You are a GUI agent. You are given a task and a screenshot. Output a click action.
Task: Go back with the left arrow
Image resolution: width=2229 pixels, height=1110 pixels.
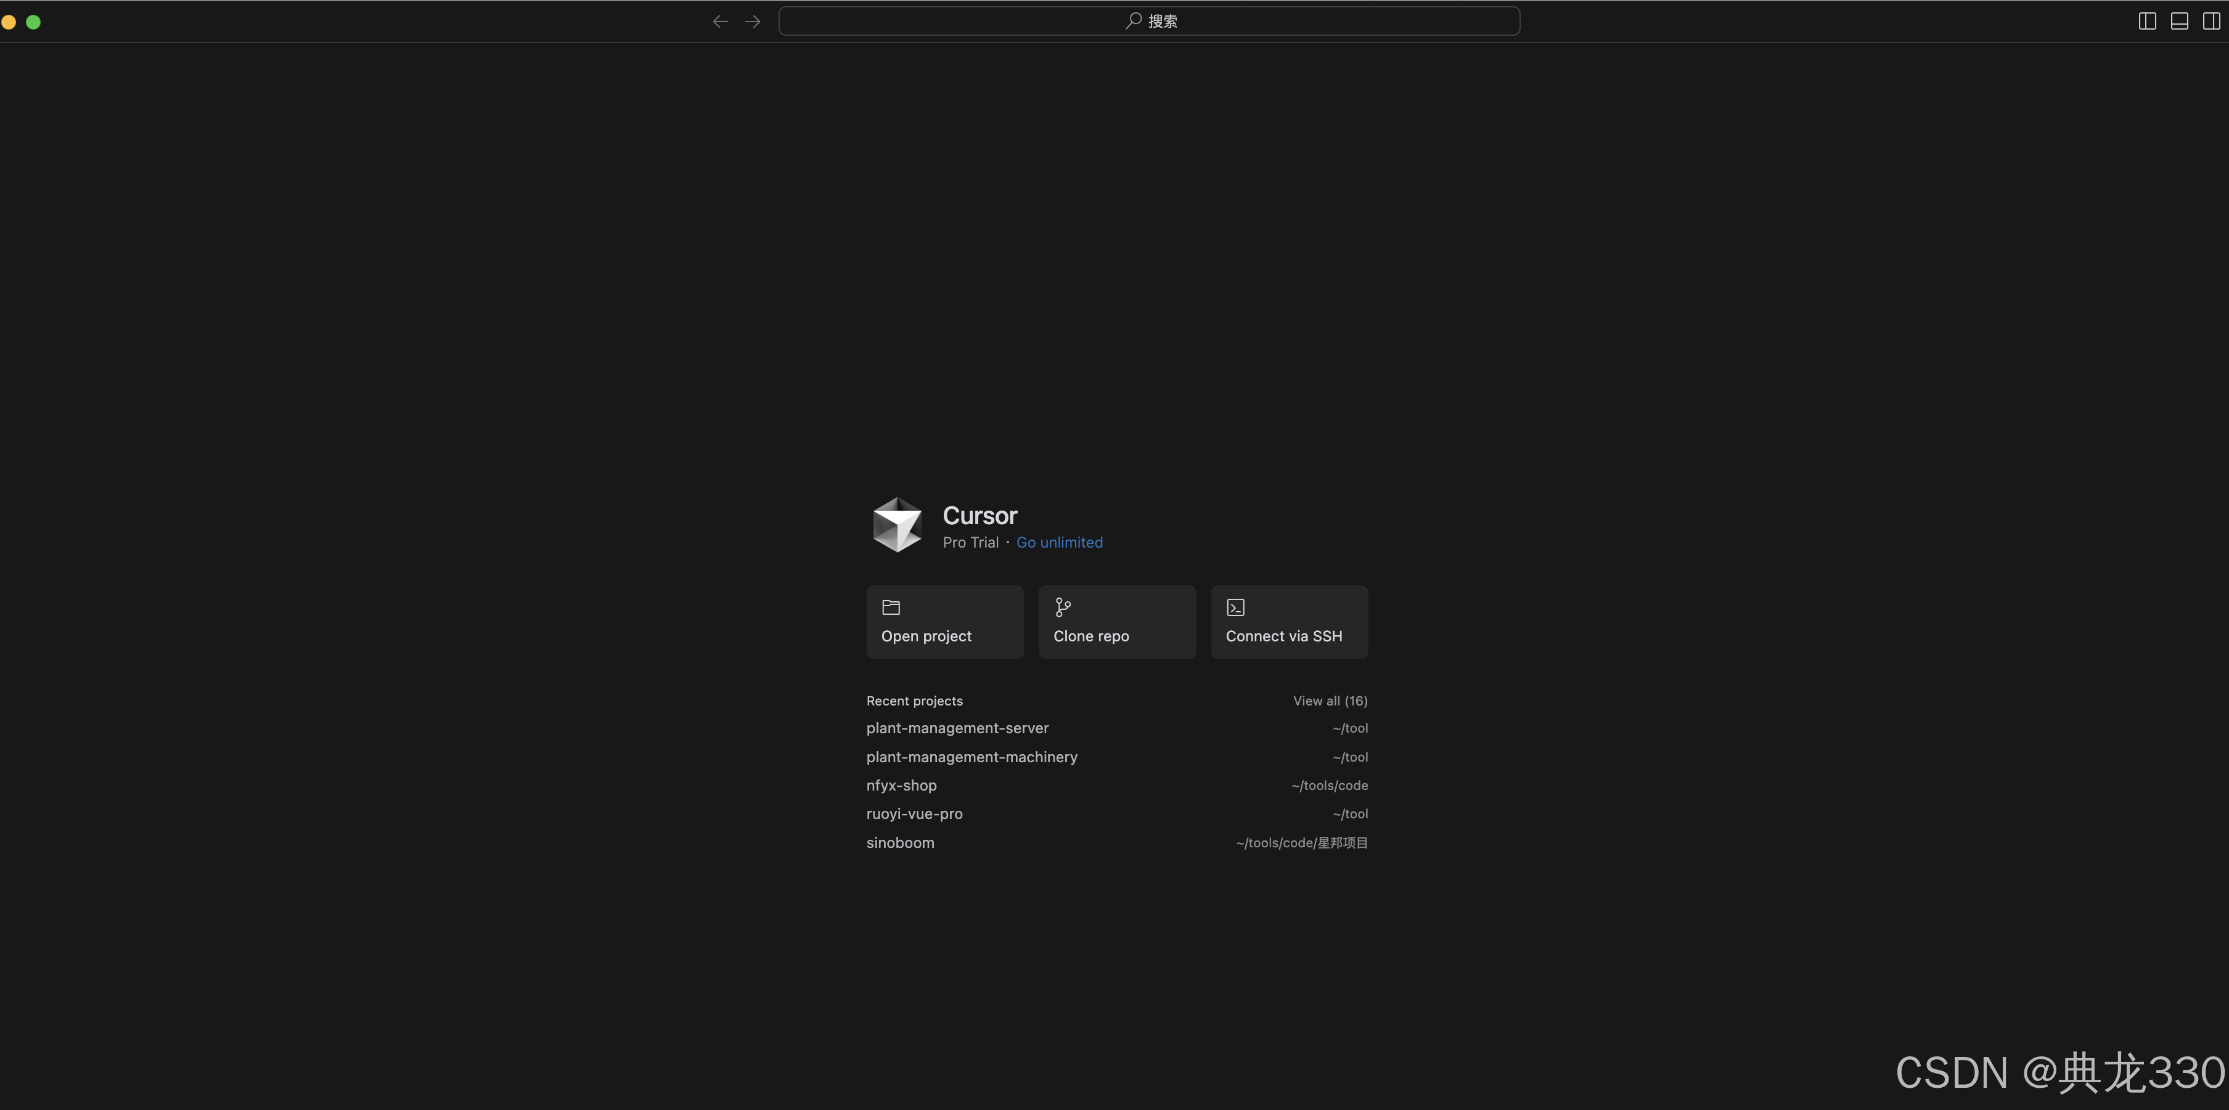720,22
